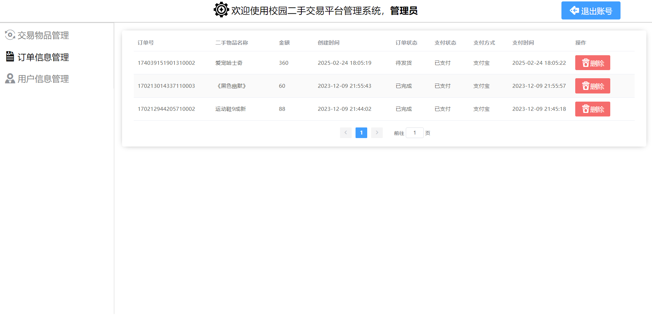652x325 pixels.
Task: Select item name 运动鞋9成新
Action: pos(231,109)
